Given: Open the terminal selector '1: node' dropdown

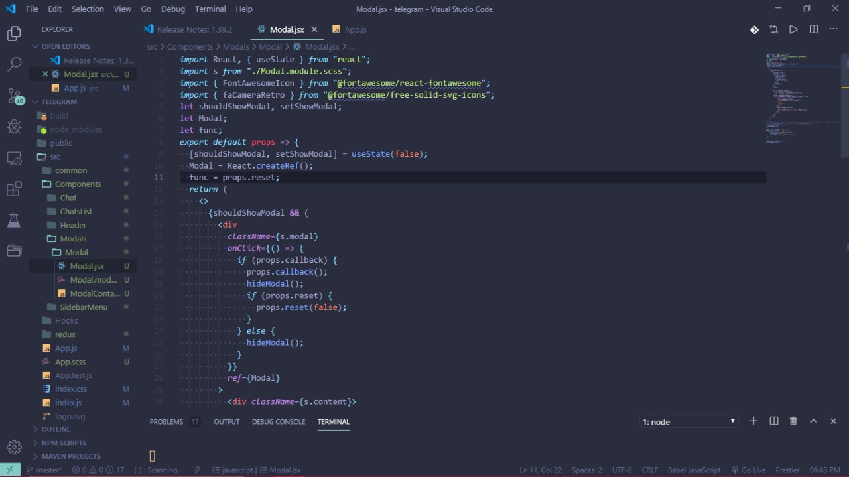Looking at the screenshot, I should pyautogui.click(x=688, y=422).
